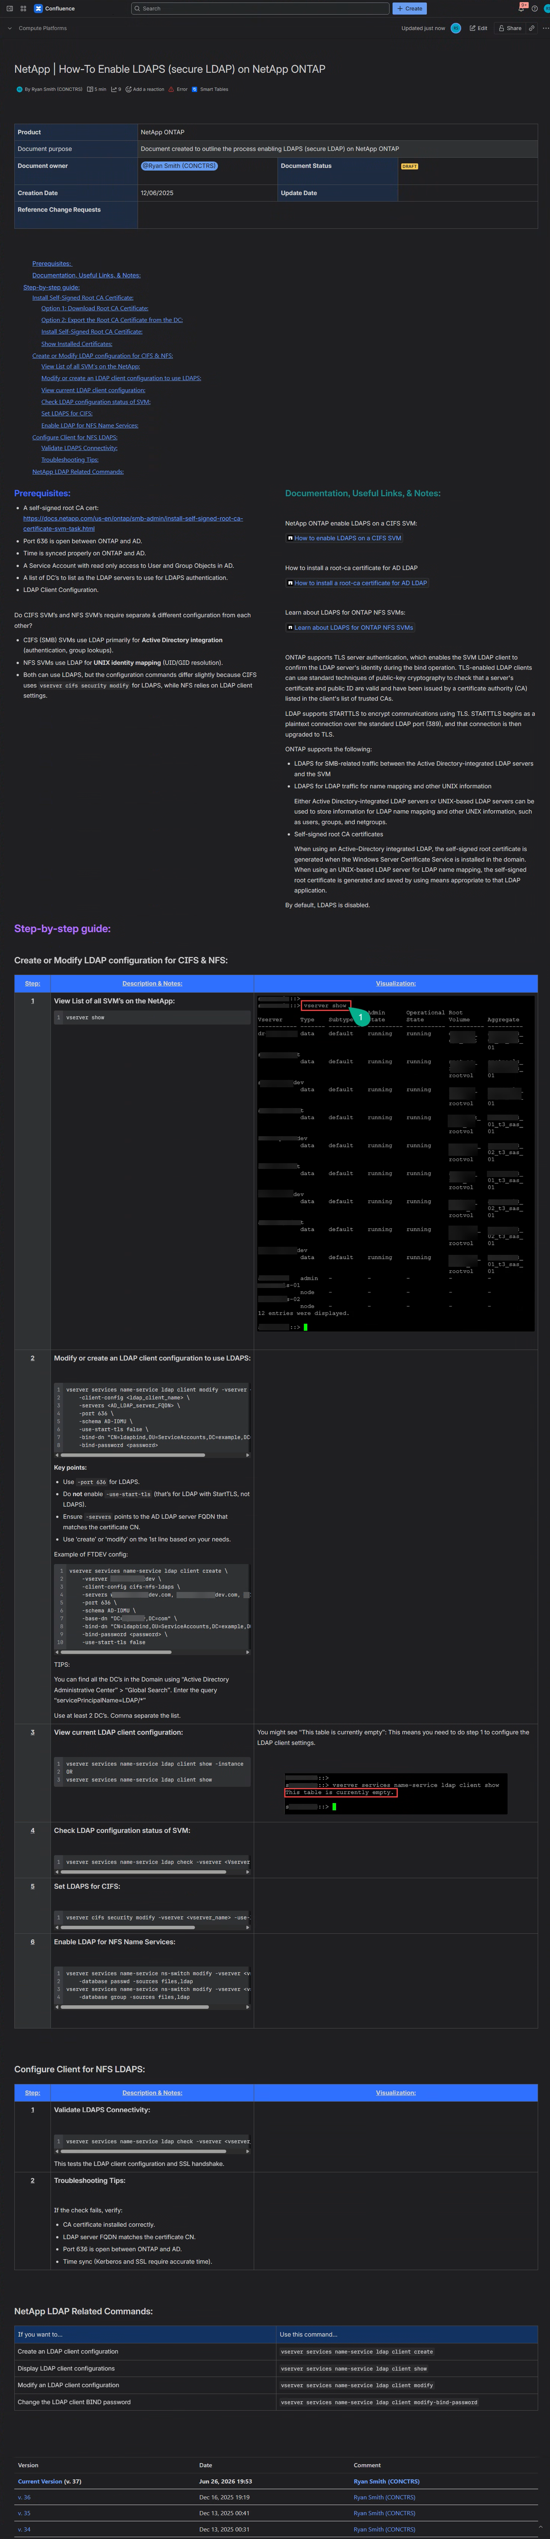
Task: Expand the Compute Platforms breadcrumb chevron
Action: (x=10, y=29)
